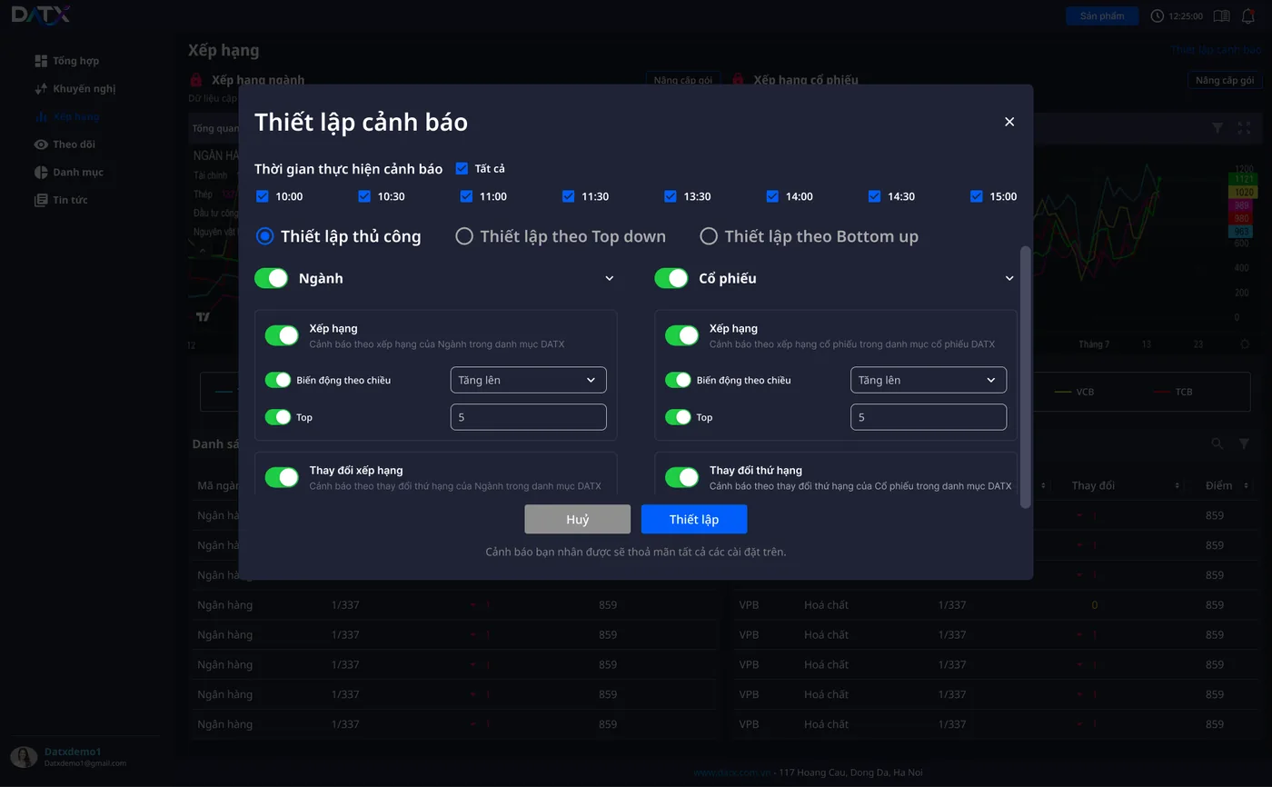Uncheck the 11:00 time checkbox
This screenshot has width=1272, height=787.
pyautogui.click(x=466, y=196)
